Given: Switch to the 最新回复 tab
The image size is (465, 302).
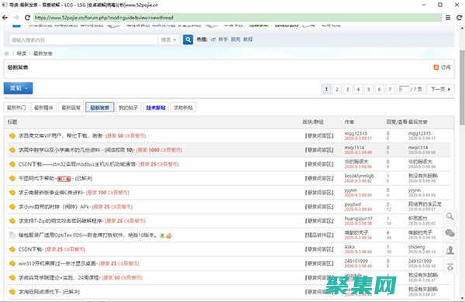Looking at the screenshot, I should [71, 108].
